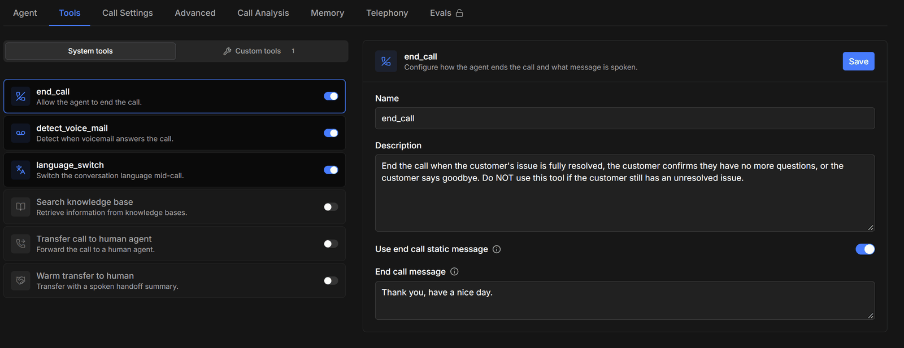This screenshot has height=348, width=904.
Task: Click the Name input field
Action: pyautogui.click(x=625, y=118)
